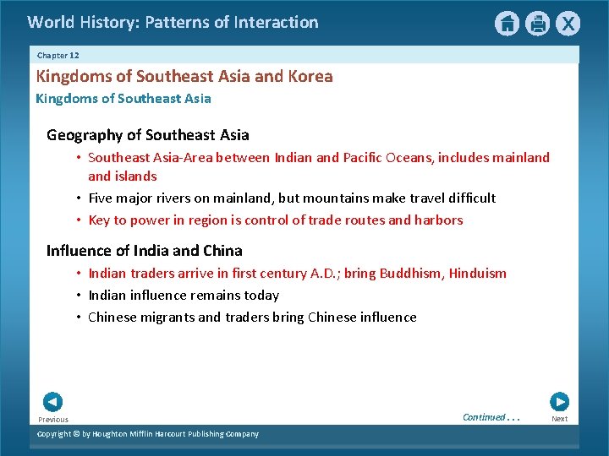
Task: Select section heading 'Geography of Southeast Asia'
Action: click(147, 135)
